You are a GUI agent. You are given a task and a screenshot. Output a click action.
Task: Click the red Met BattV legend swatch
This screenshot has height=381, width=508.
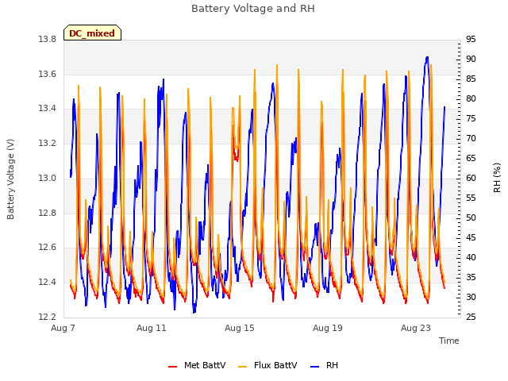pos(173,367)
